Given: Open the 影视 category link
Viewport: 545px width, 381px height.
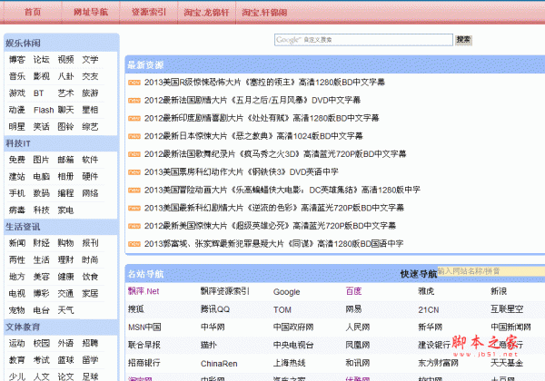Looking at the screenshot, I should coord(42,76).
